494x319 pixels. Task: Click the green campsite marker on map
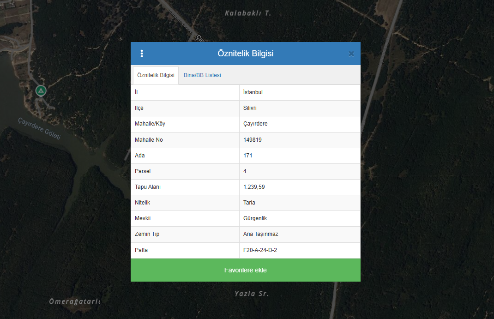pos(41,90)
